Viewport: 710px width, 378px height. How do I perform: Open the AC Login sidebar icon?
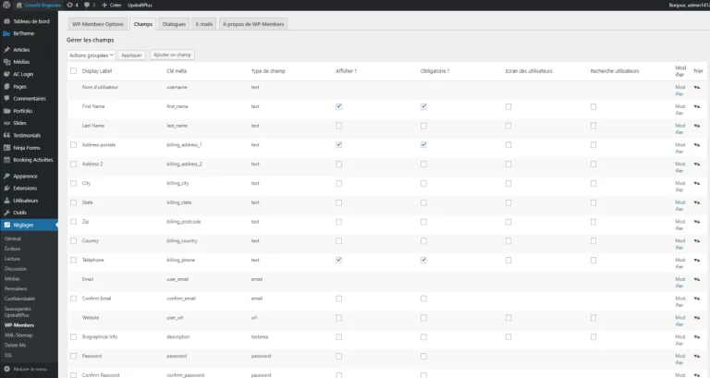click(6, 74)
